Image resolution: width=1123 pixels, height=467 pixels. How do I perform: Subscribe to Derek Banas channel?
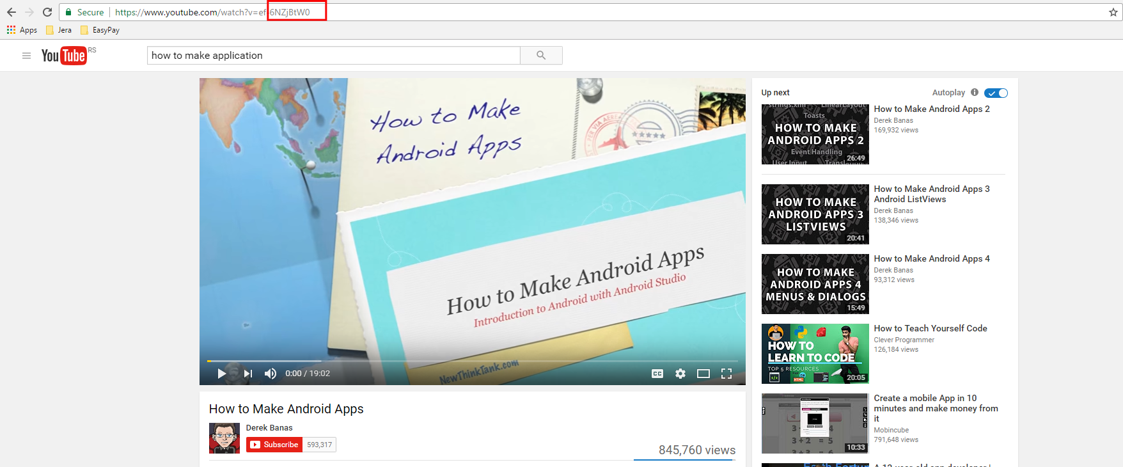point(274,445)
